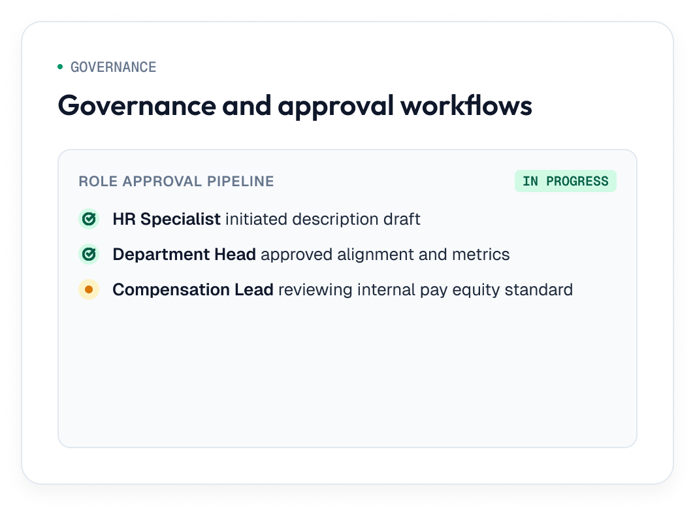Click the orange pending dot beside Compensation Lead
This screenshot has width=695, height=524.
click(x=89, y=289)
